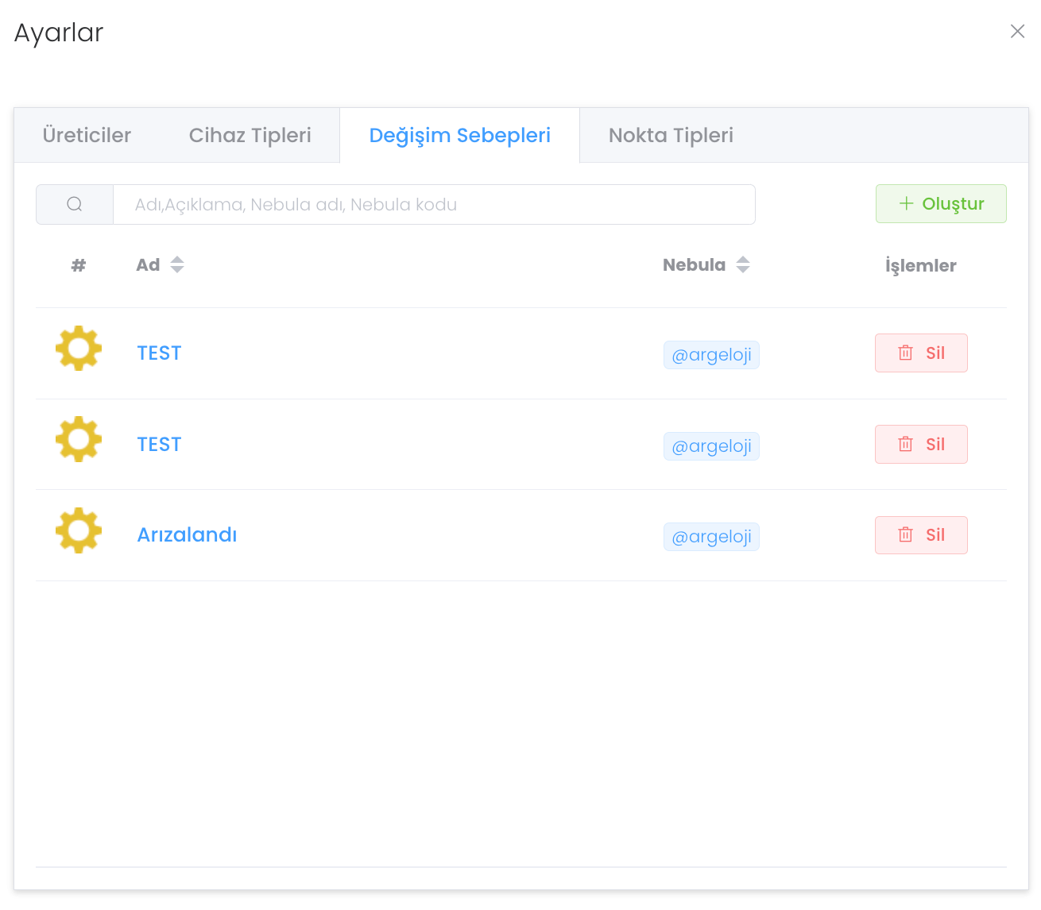1041x910 pixels.
Task: Sort the table by Nebula column
Action: tap(742, 265)
